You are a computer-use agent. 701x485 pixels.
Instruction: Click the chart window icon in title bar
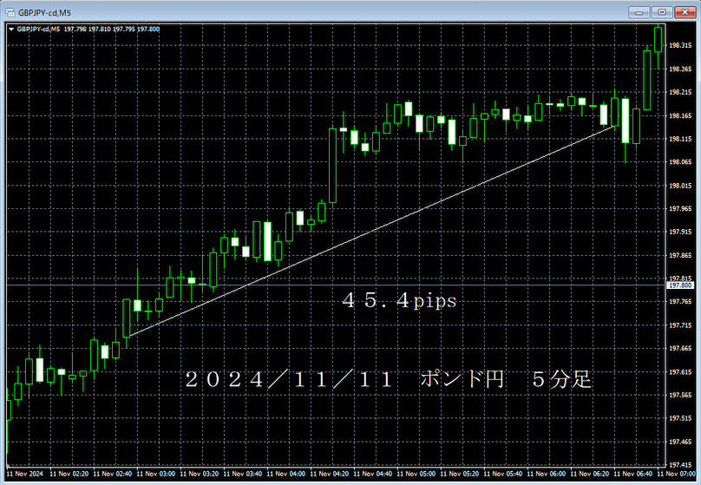click(10, 12)
